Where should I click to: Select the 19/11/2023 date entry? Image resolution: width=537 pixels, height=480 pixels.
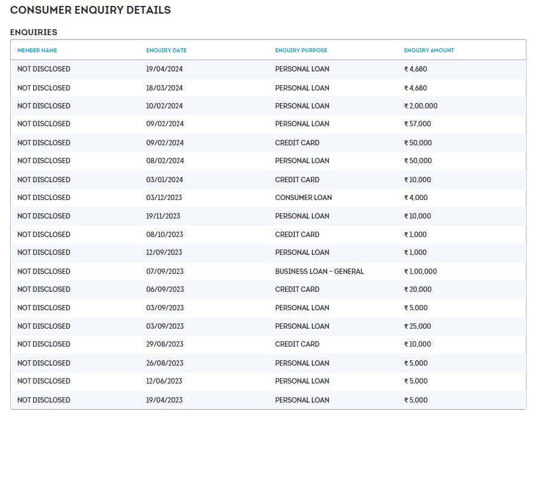(x=164, y=216)
